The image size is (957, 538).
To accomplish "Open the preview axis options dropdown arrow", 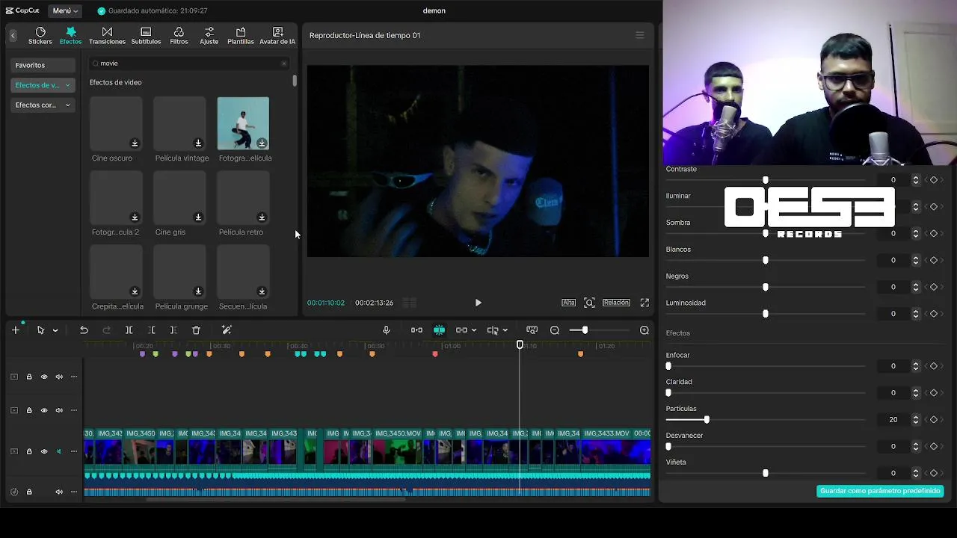I will [x=505, y=330].
